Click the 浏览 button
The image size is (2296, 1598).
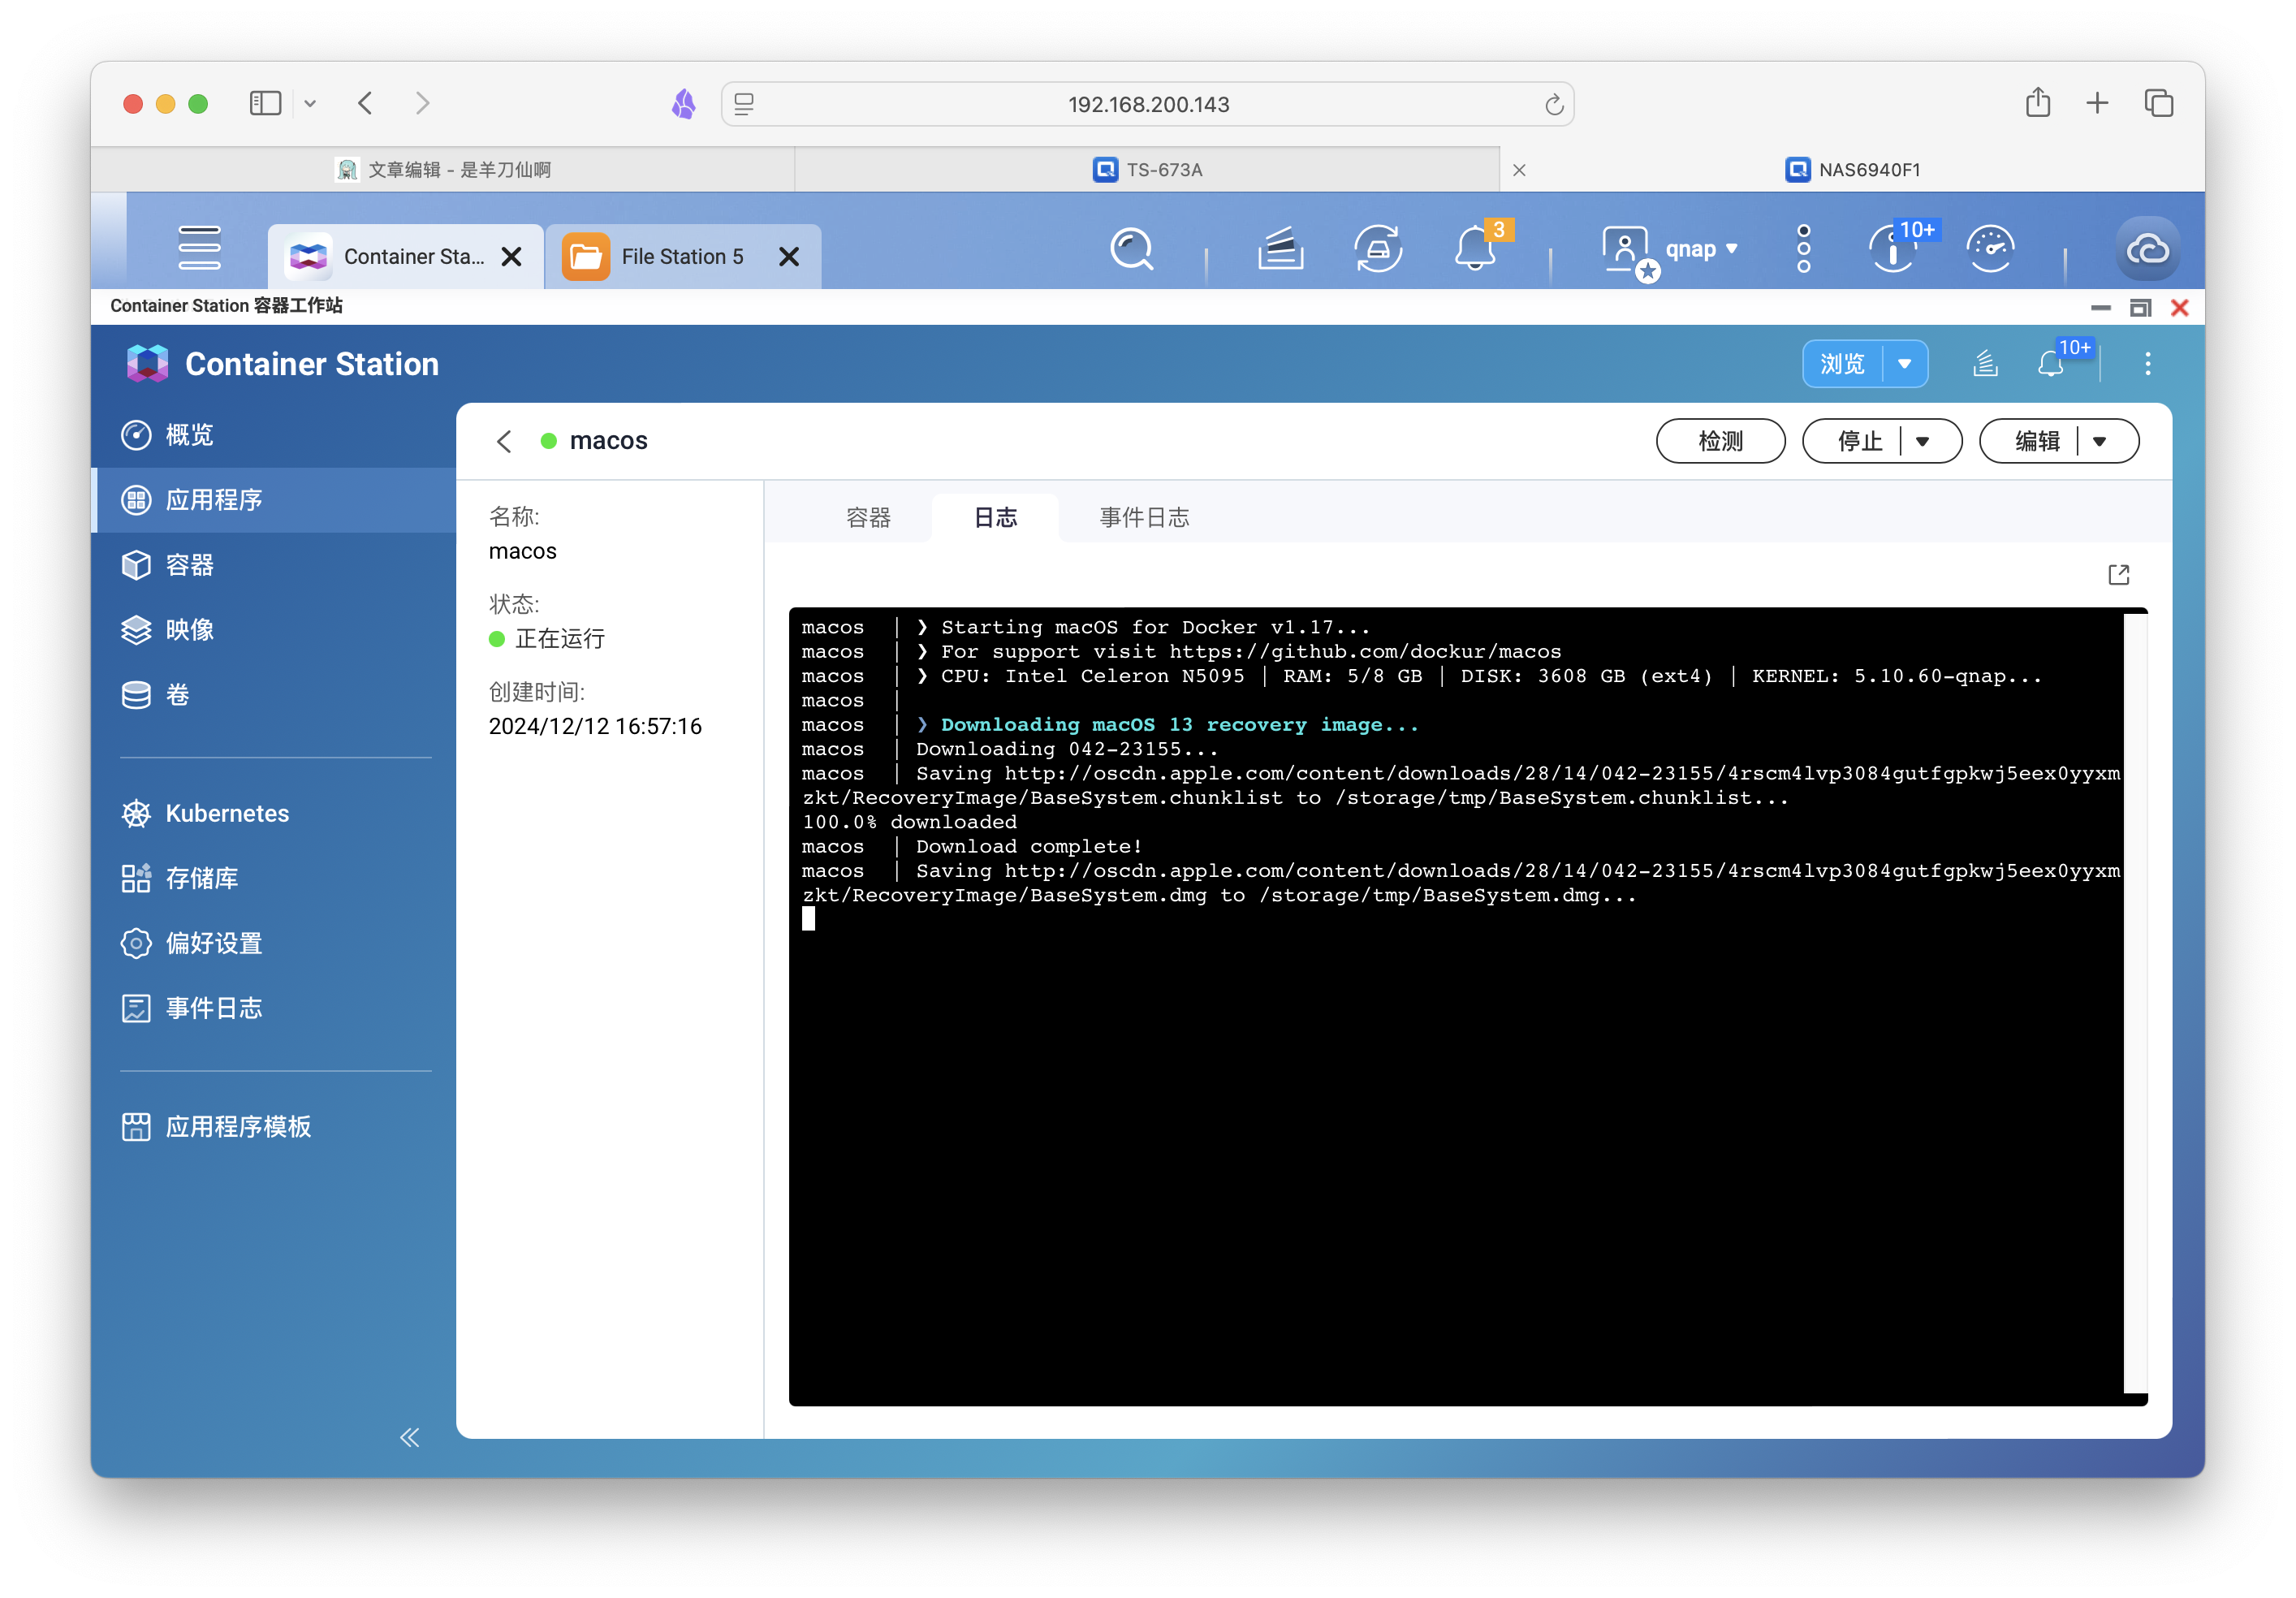click(1842, 363)
